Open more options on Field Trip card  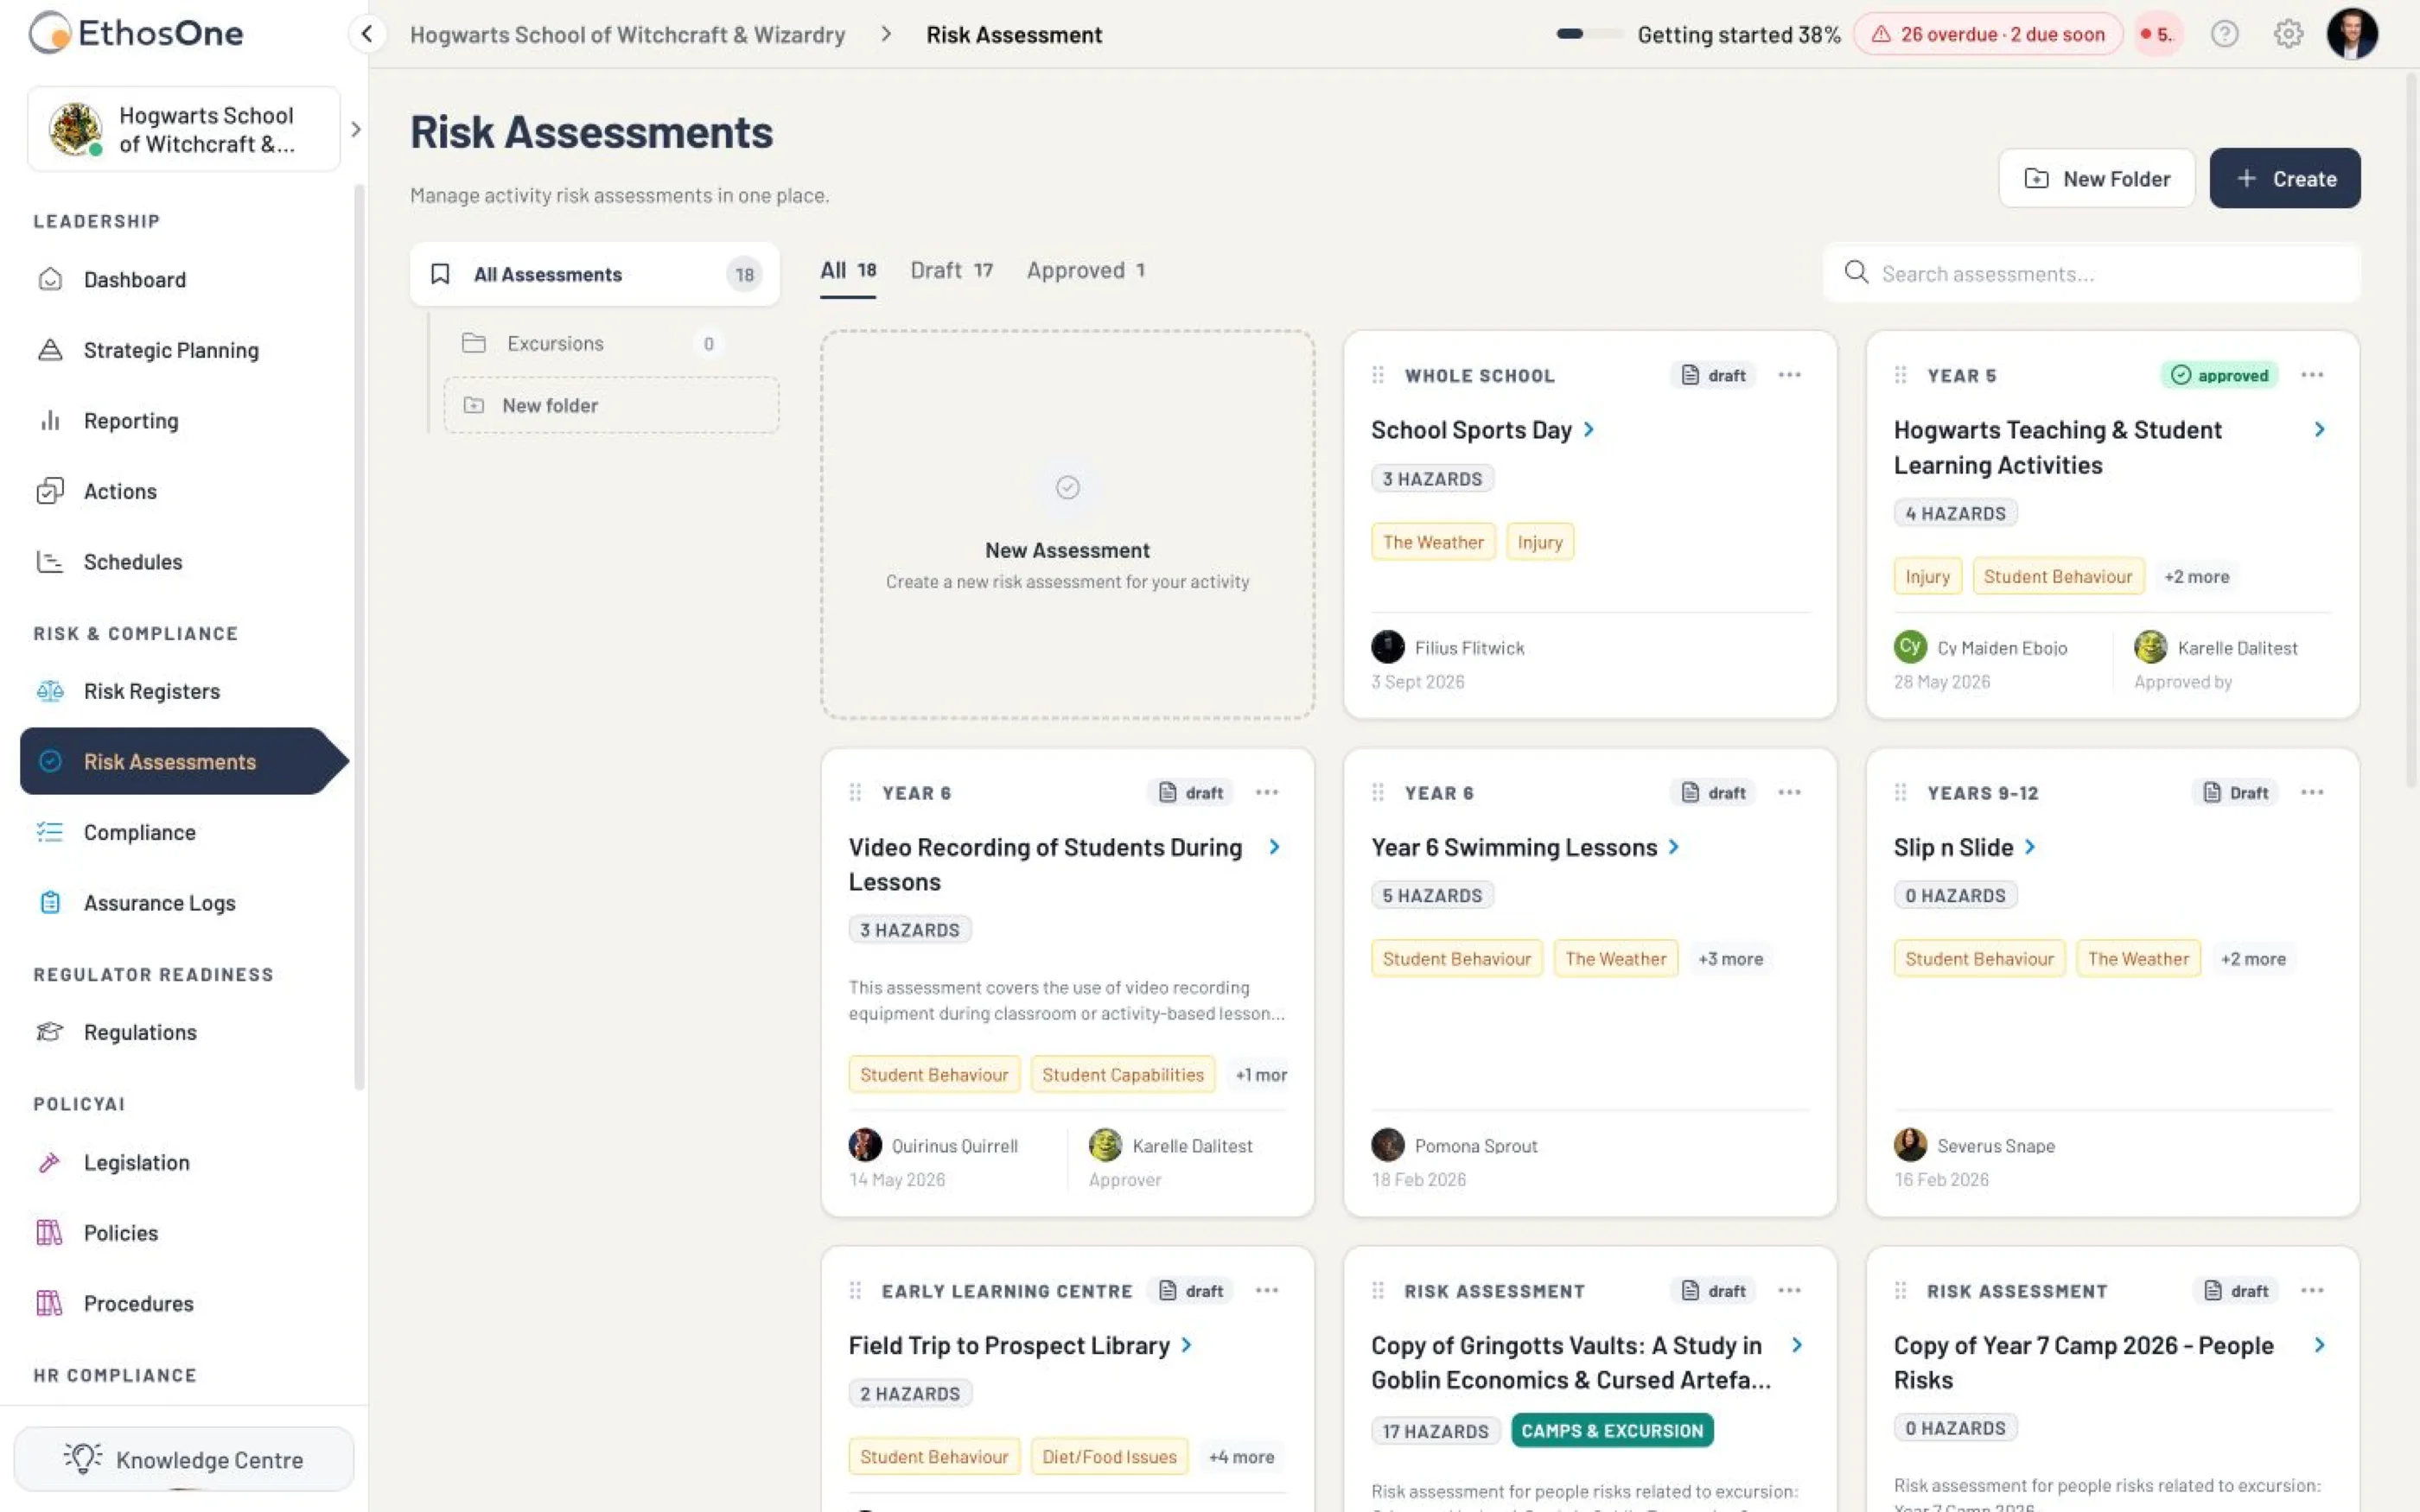pyautogui.click(x=1266, y=1290)
